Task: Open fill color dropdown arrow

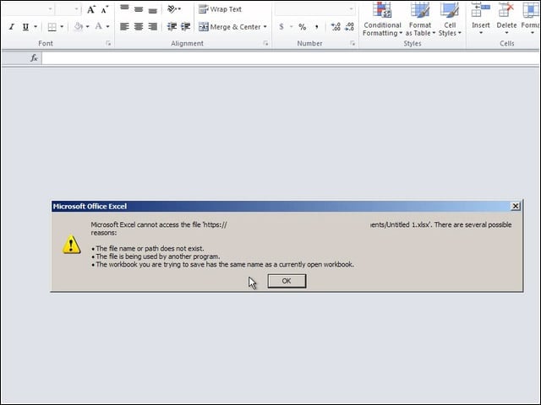Action: [88, 27]
